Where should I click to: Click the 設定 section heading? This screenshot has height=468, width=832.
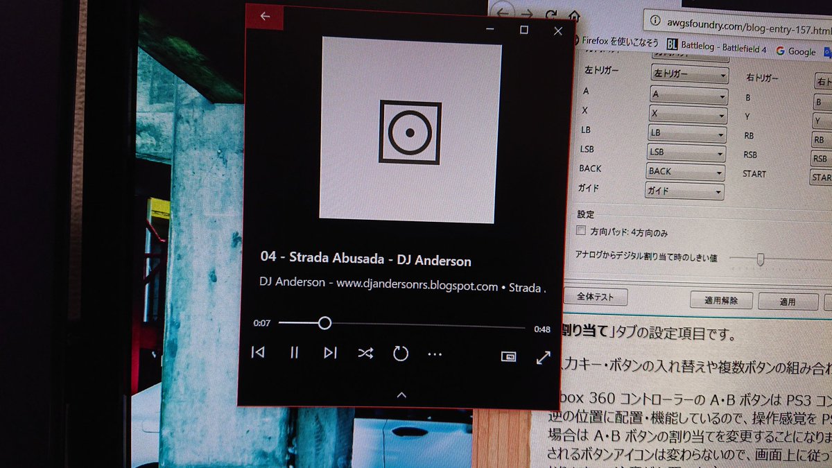coord(586,214)
